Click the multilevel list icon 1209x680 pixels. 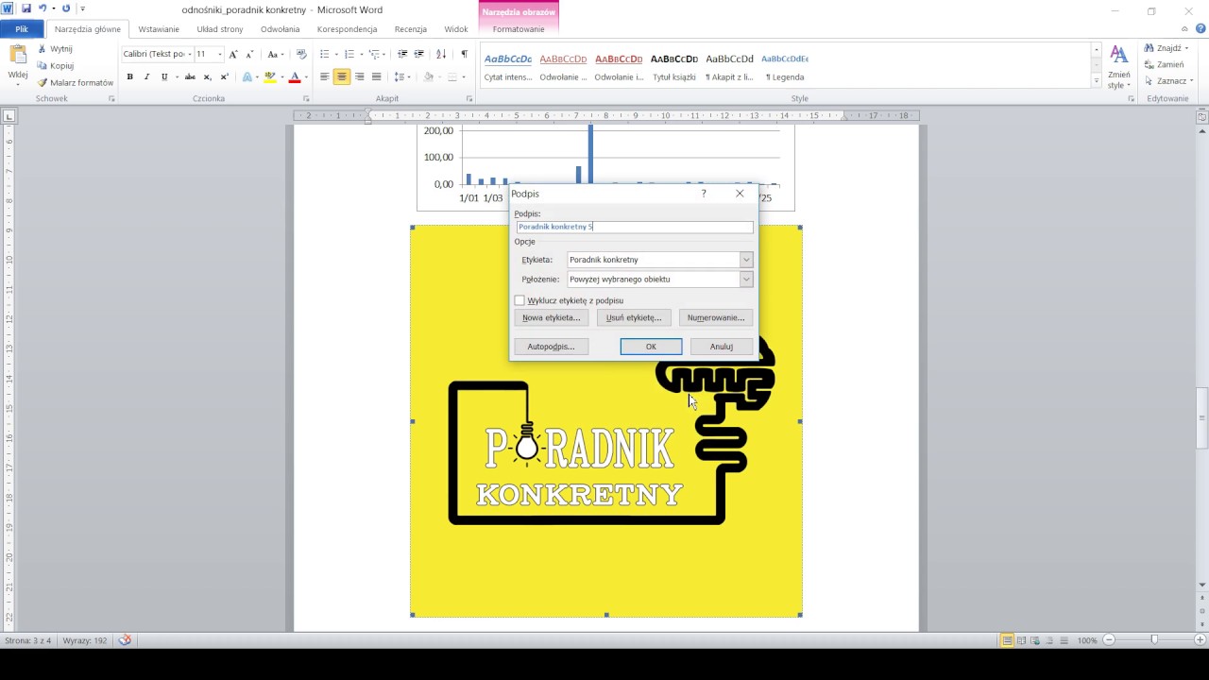(x=375, y=54)
